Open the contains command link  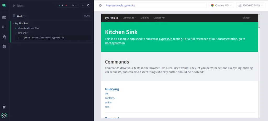tap(110, 98)
